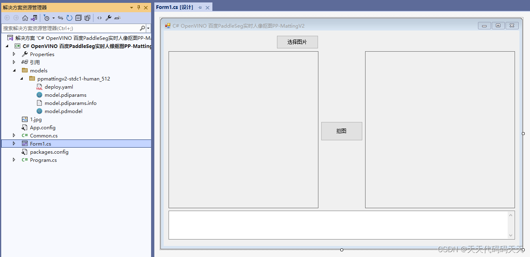This screenshot has width=530, height=257.
Task: Sync Solution Explorer with active document
Action: click(x=61, y=18)
